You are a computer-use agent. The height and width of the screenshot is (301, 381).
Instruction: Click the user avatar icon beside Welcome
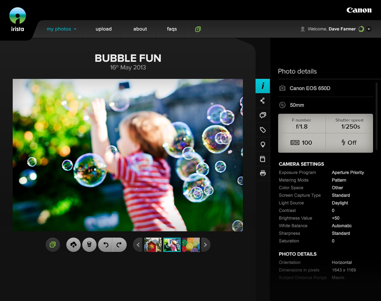pyautogui.click(x=303, y=29)
